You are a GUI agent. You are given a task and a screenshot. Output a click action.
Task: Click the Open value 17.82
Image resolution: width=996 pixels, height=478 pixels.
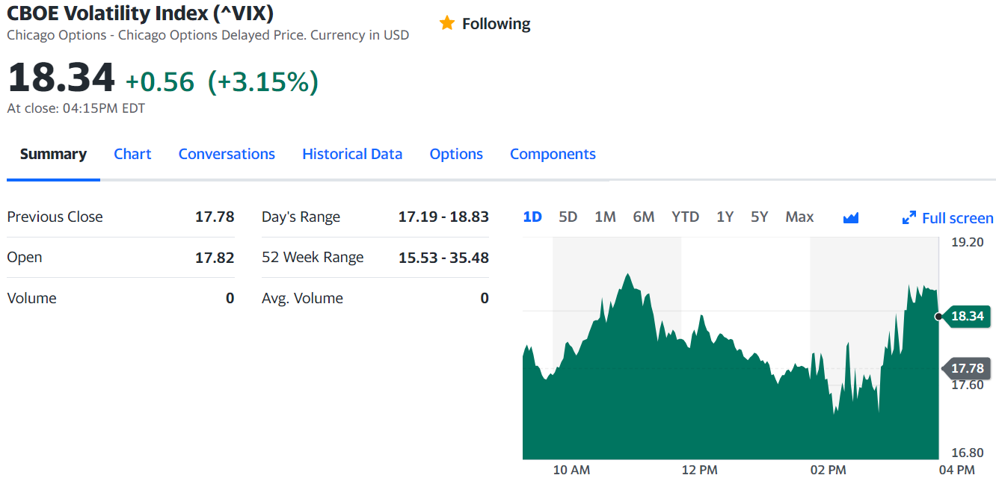coord(215,258)
